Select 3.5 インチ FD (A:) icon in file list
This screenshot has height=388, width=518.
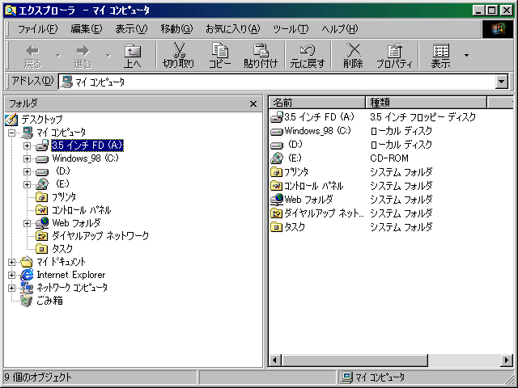click(x=277, y=116)
